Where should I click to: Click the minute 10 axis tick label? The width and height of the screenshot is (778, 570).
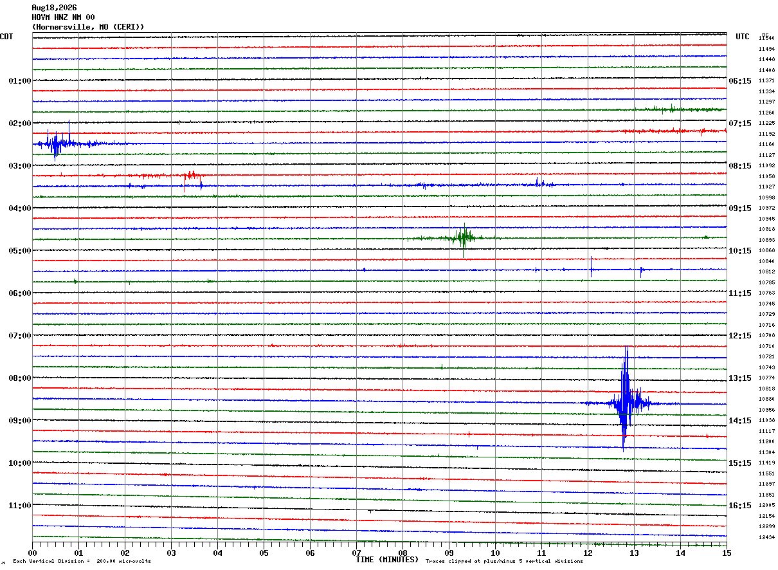point(495,553)
